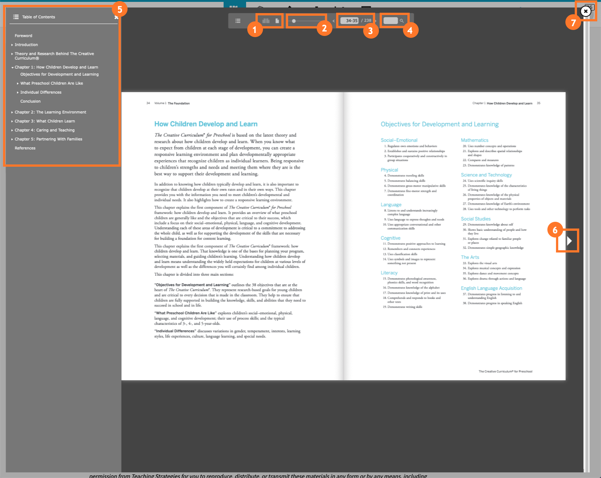Turn to next page with large right arrow
601x478 pixels.
coord(569,240)
